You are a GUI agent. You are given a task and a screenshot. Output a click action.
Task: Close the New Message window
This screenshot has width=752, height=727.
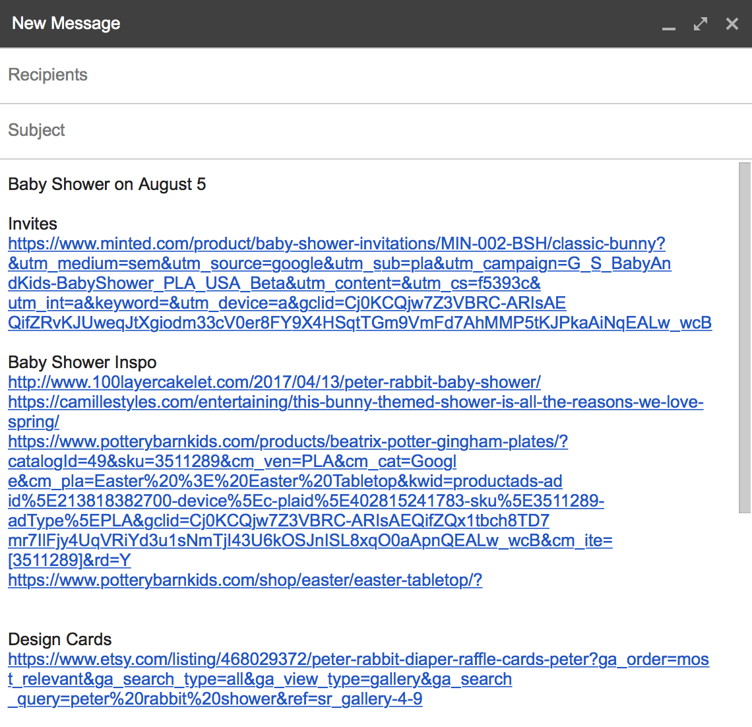click(732, 24)
